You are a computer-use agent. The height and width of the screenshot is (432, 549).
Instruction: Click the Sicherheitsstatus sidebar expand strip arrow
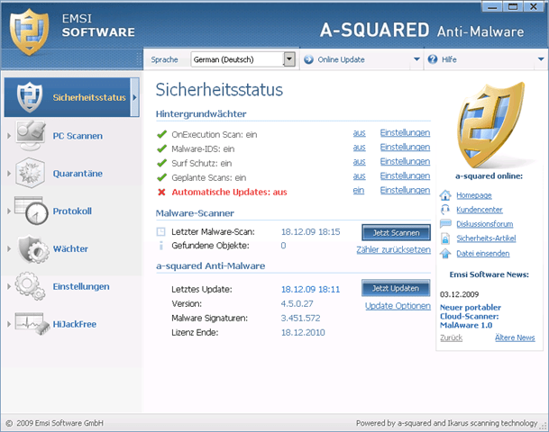(135, 97)
